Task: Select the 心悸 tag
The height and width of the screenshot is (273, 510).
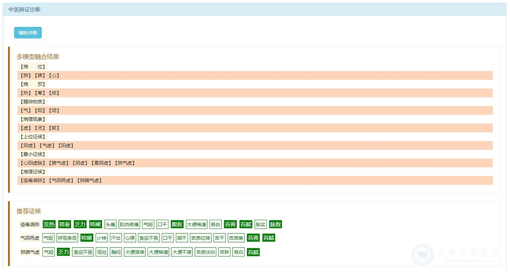Action: (x=130, y=238)
